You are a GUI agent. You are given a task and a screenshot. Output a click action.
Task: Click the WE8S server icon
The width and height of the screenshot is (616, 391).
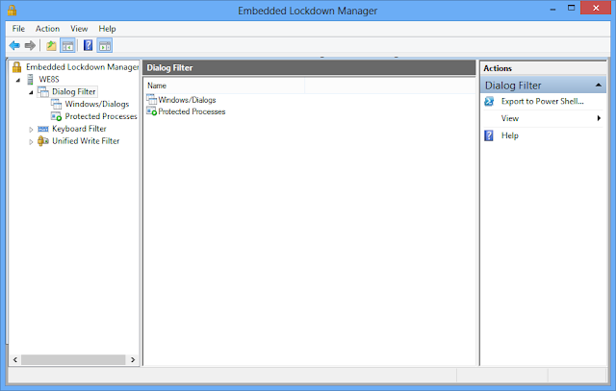[30, 79]
